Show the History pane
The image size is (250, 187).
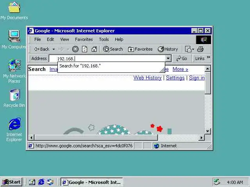pyautogui.click(x=168, y=49)
